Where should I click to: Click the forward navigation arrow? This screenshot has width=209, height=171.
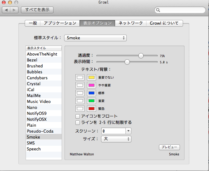tap(14, 10)
